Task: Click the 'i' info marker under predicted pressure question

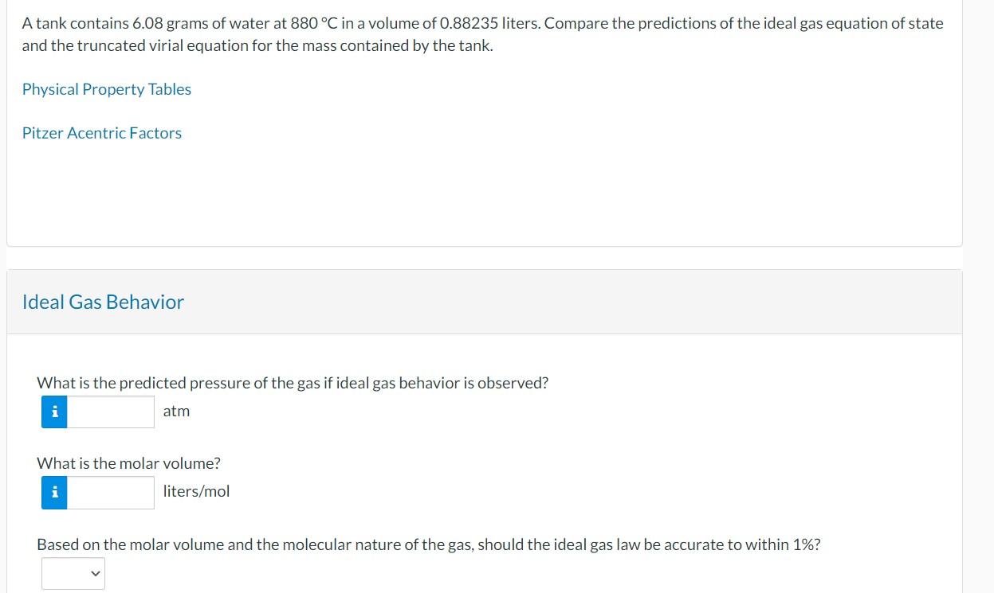Action: pos(53,412)
